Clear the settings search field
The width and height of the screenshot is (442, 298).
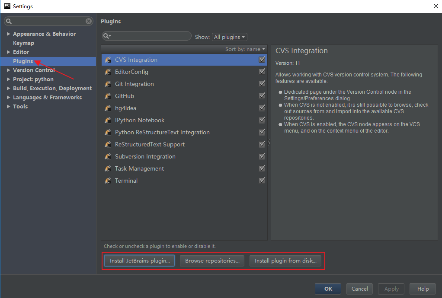[89, 21]
